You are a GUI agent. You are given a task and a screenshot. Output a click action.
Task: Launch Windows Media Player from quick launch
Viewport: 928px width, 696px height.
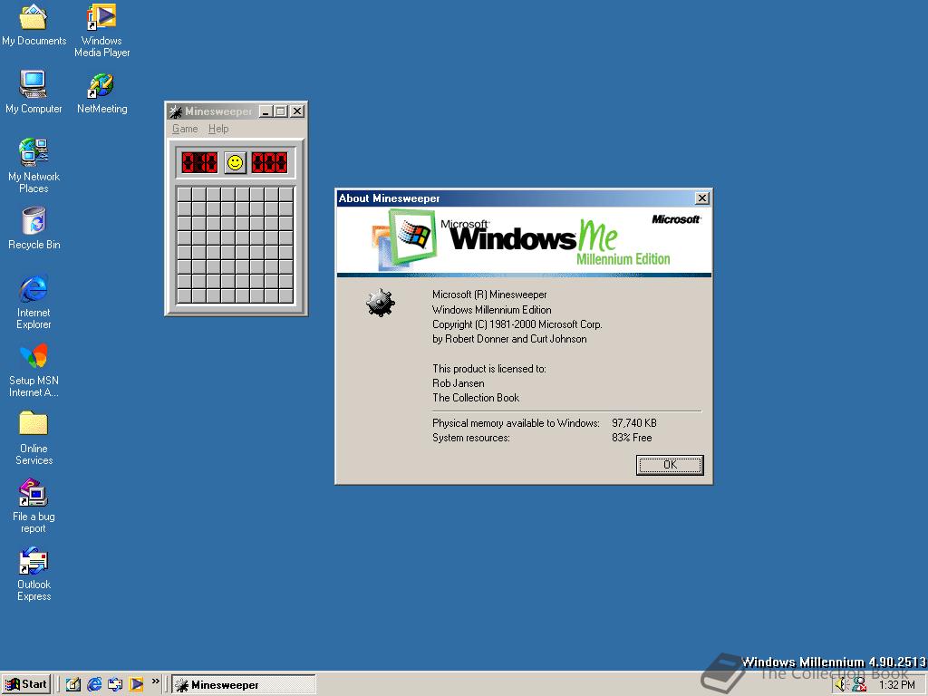tap(136, 684)
